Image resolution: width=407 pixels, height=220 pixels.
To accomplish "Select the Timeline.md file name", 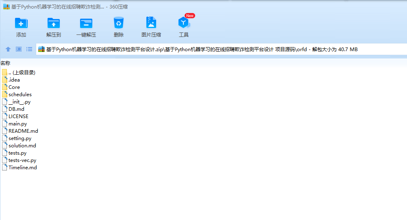I will (x=23, y=167).
